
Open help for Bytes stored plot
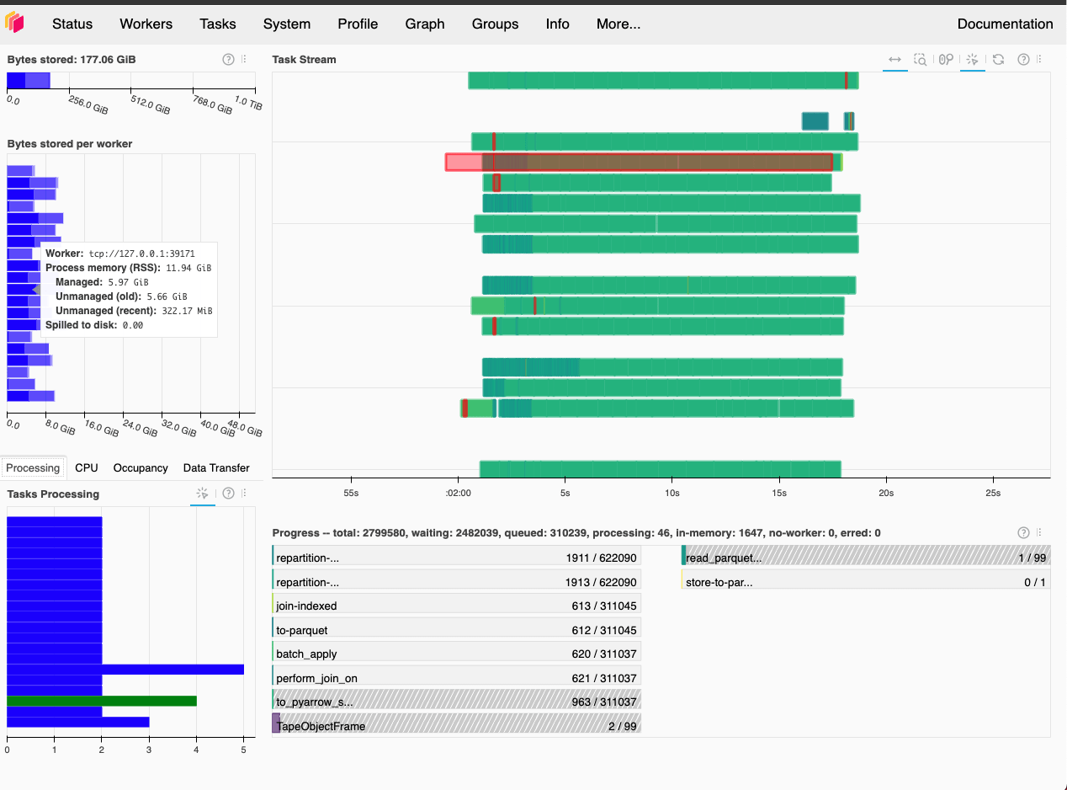(228, 60)
